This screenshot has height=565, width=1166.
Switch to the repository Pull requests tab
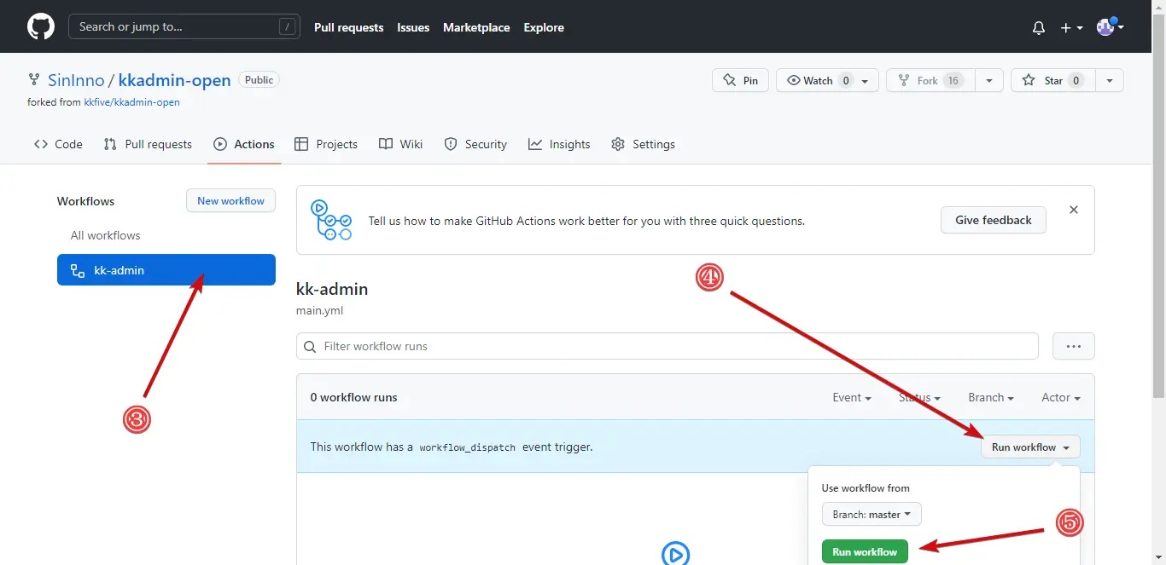coord(148,144)
